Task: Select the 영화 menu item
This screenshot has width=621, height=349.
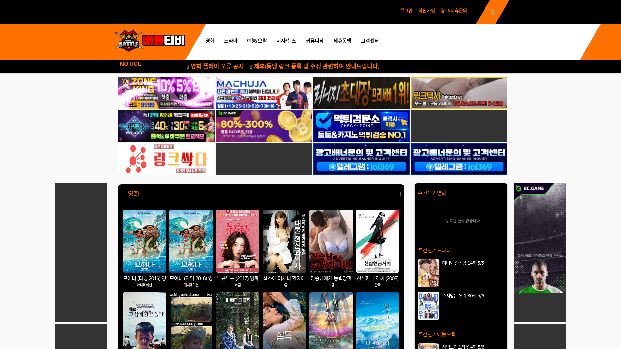Action: (x=210, y=41)
